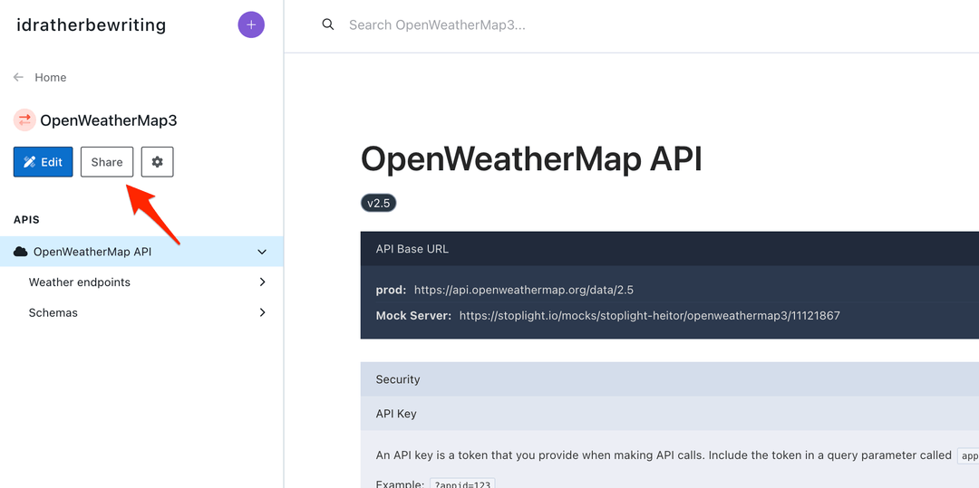Collapse the OpenWeatherMap API chevron
Image resolution: width=979 pixels, height=488 pixels.
262,252
